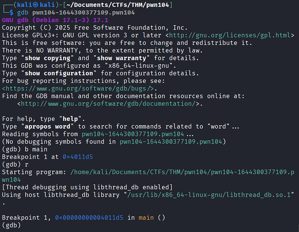Image resolution: width=299 pixels, height=232 pixels.
Task: Click the bold "show configuration" text
Action: click(59, 73)
